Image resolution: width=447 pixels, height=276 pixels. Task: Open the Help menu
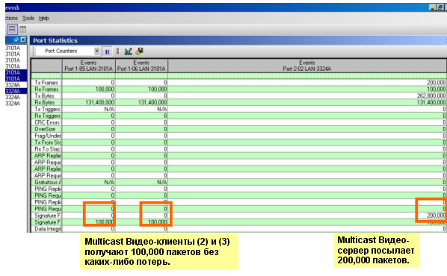point(44,18)
